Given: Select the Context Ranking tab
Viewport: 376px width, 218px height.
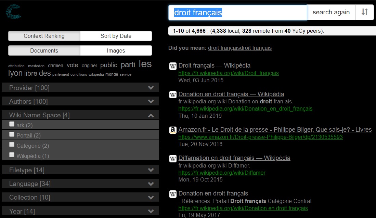Looking at the screenshot, I should tap(44, 36).
